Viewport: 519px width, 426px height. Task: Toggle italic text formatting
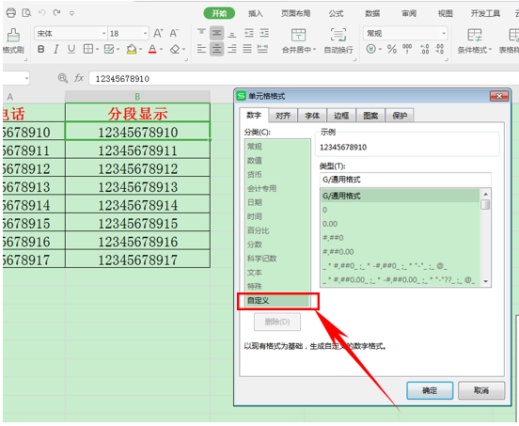click(55, 49)
